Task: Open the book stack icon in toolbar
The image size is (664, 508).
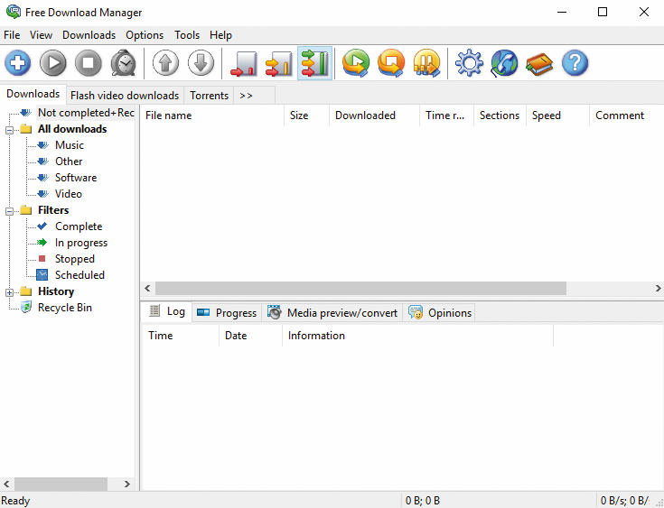Action: tap(539, 64)
